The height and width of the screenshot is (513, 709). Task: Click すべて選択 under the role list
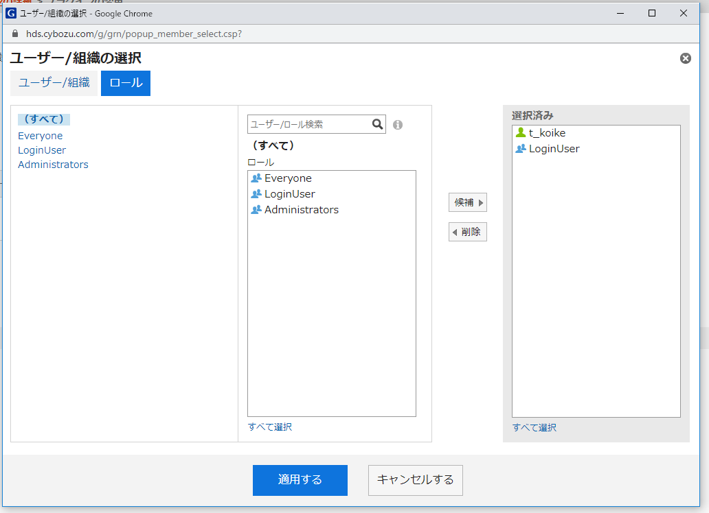pos(269,427)
